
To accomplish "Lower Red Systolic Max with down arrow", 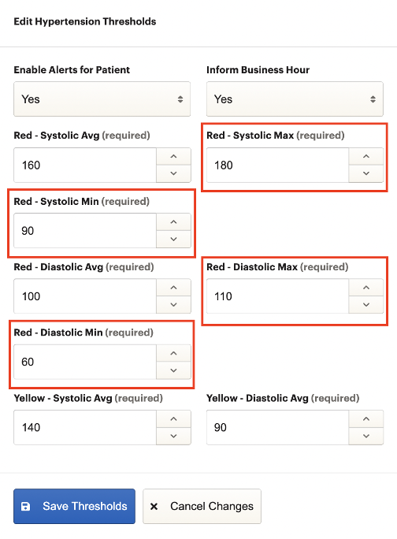I will click(x=366, y=173).
